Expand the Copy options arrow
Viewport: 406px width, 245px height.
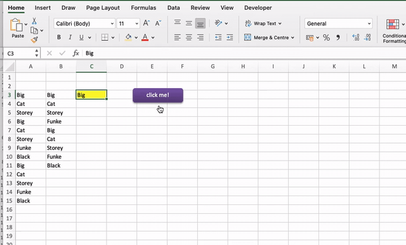pyautogui.click(x=42, y=30)
